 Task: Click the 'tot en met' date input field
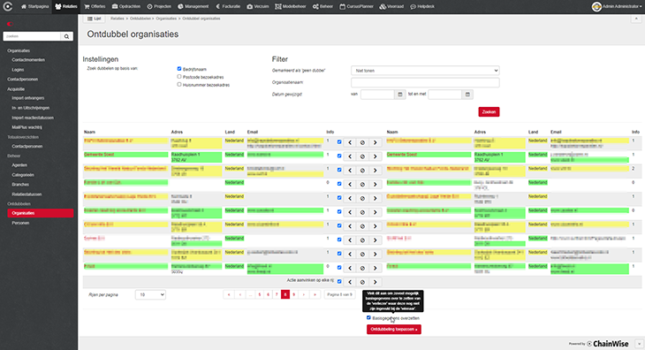tap(445, 95)
